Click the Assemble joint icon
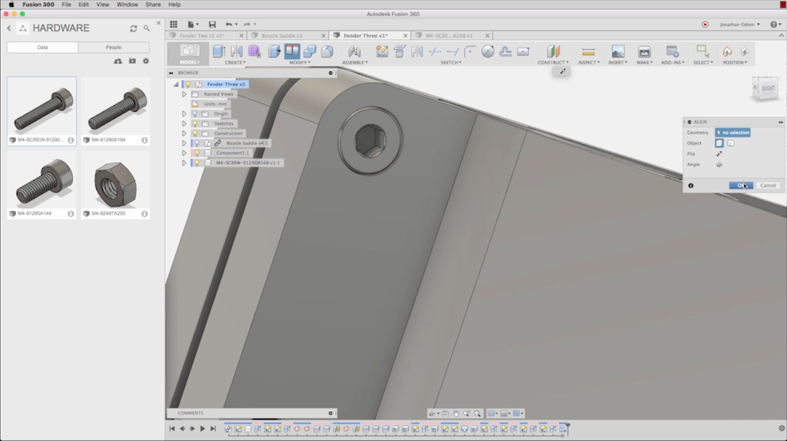Viewport: 787px width, 441px height. tap(354, 51)
